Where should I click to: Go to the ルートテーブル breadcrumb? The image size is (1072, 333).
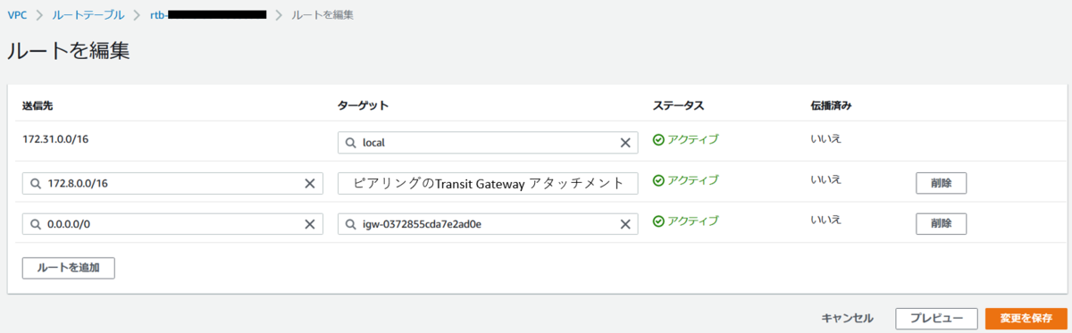[x=88, y=14]
